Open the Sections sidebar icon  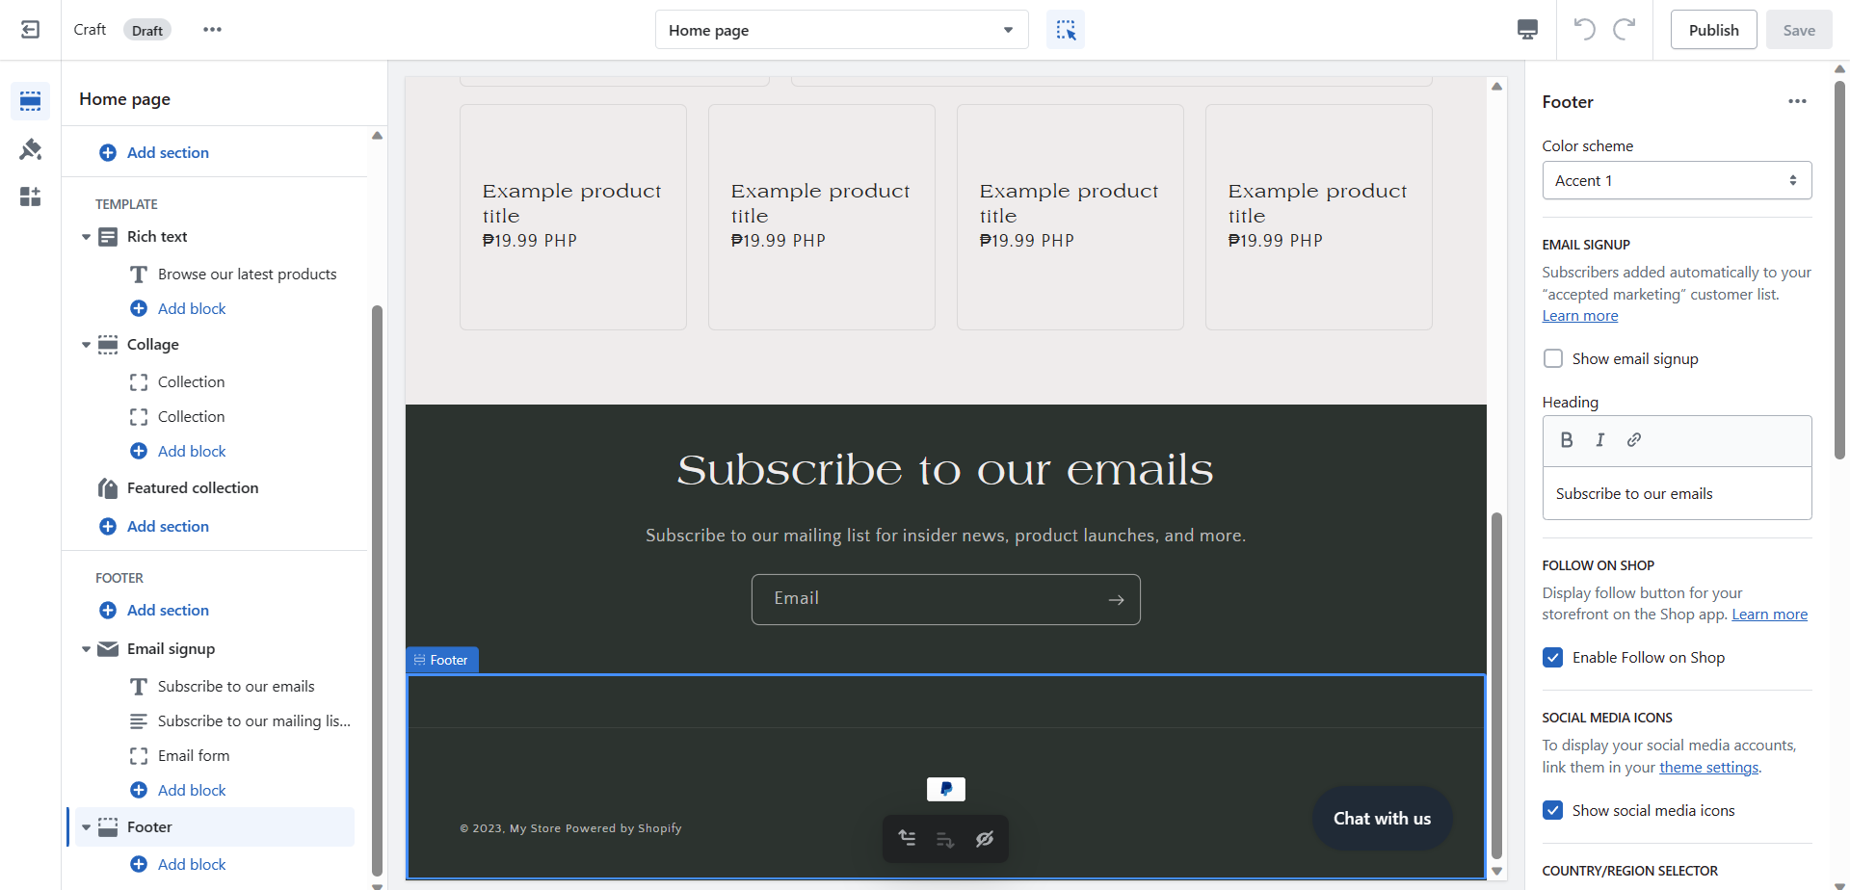point(30,101)
